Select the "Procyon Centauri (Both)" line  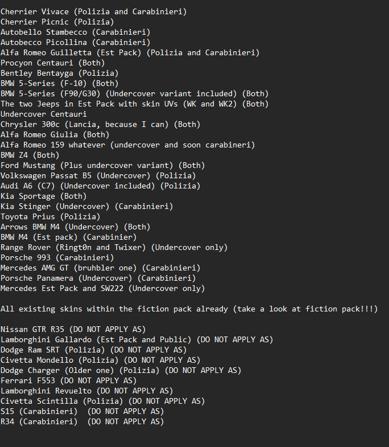[x=52, y=63]
